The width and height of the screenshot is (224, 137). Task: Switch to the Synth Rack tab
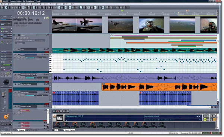coord(69,130)
